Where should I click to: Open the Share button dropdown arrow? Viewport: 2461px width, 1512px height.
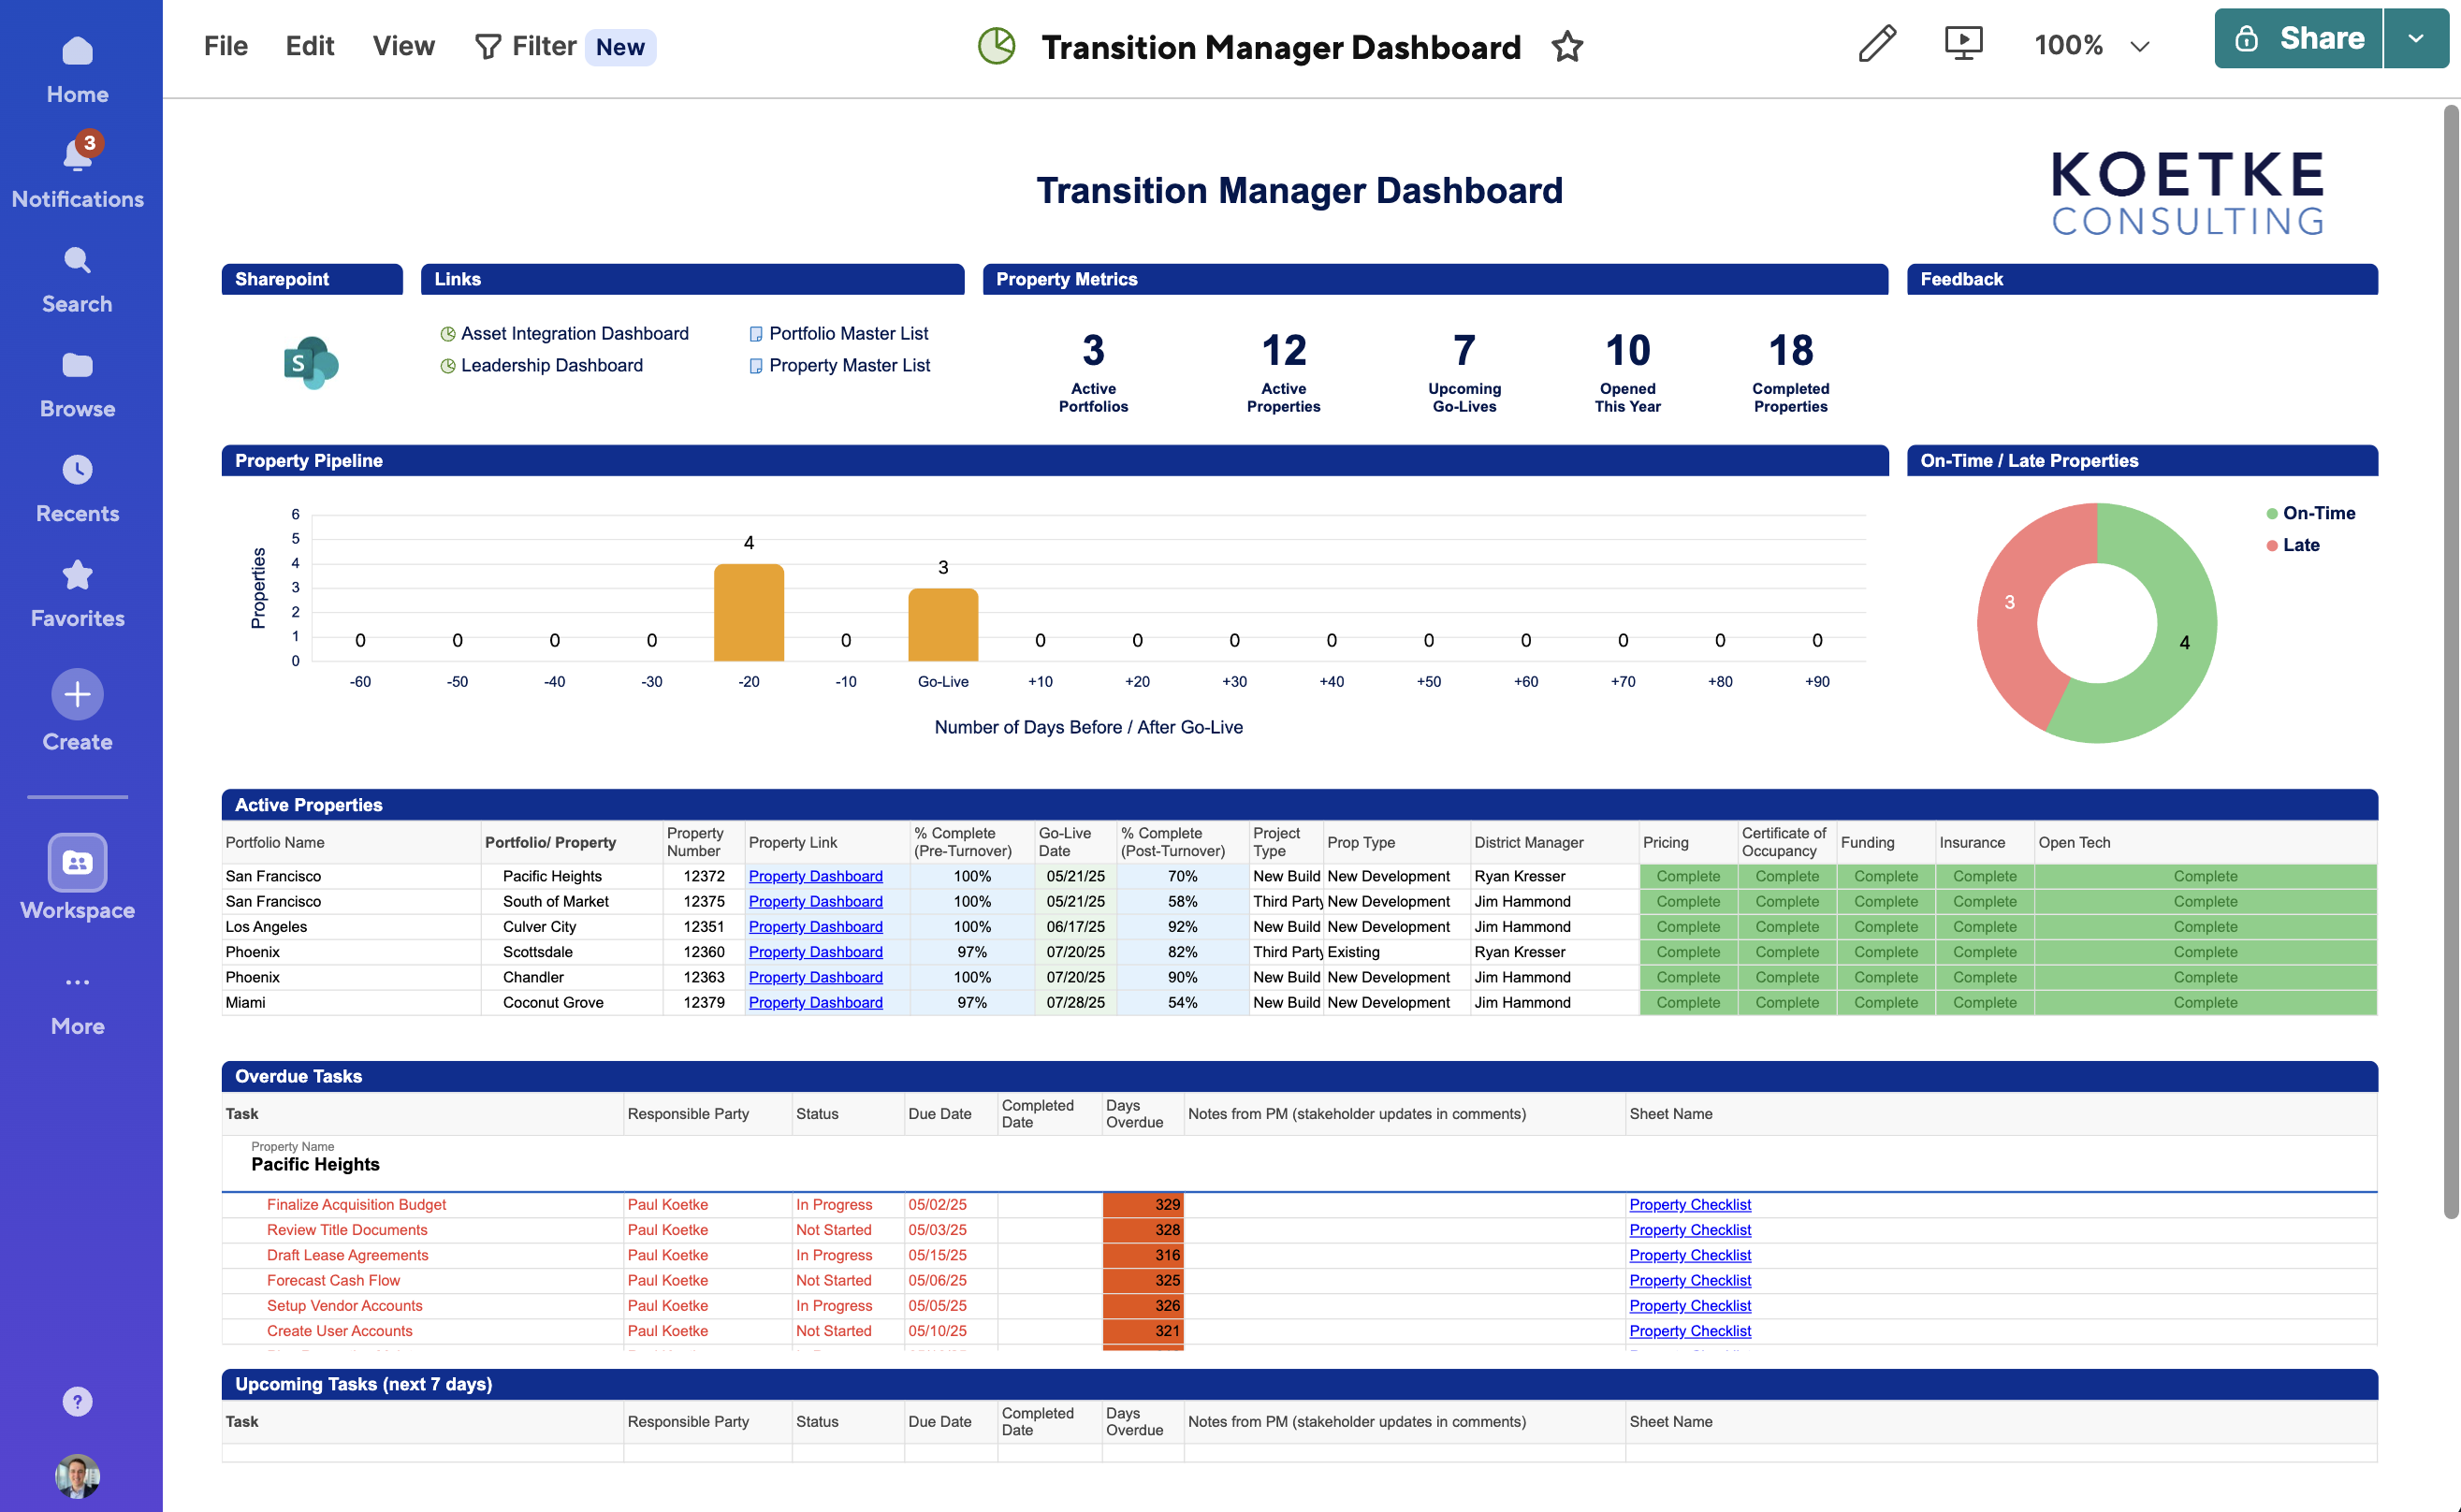(2415, 39)
